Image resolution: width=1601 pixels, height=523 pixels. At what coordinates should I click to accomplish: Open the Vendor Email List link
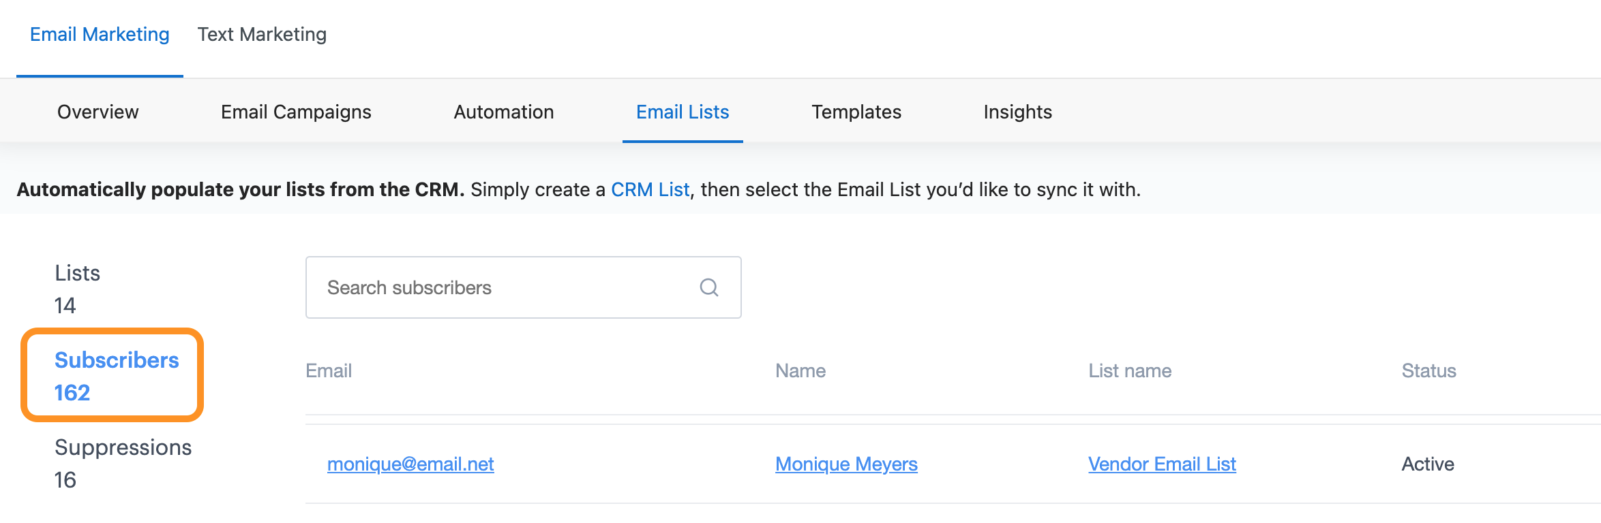coord(1162,464)
